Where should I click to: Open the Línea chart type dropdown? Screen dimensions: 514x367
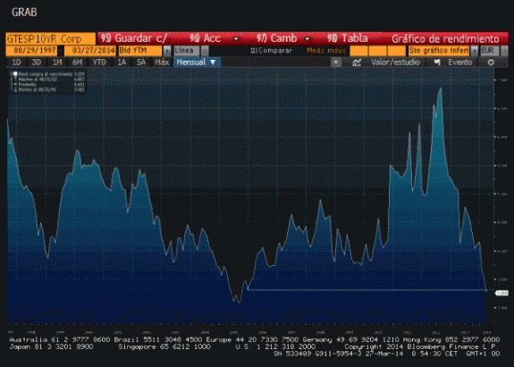pyautogui.click(x=205, y=51)
